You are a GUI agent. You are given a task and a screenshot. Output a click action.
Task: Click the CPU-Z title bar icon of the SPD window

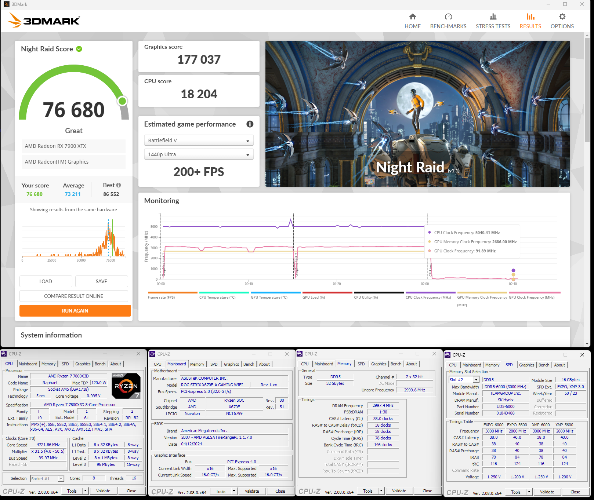click(448, 355)
